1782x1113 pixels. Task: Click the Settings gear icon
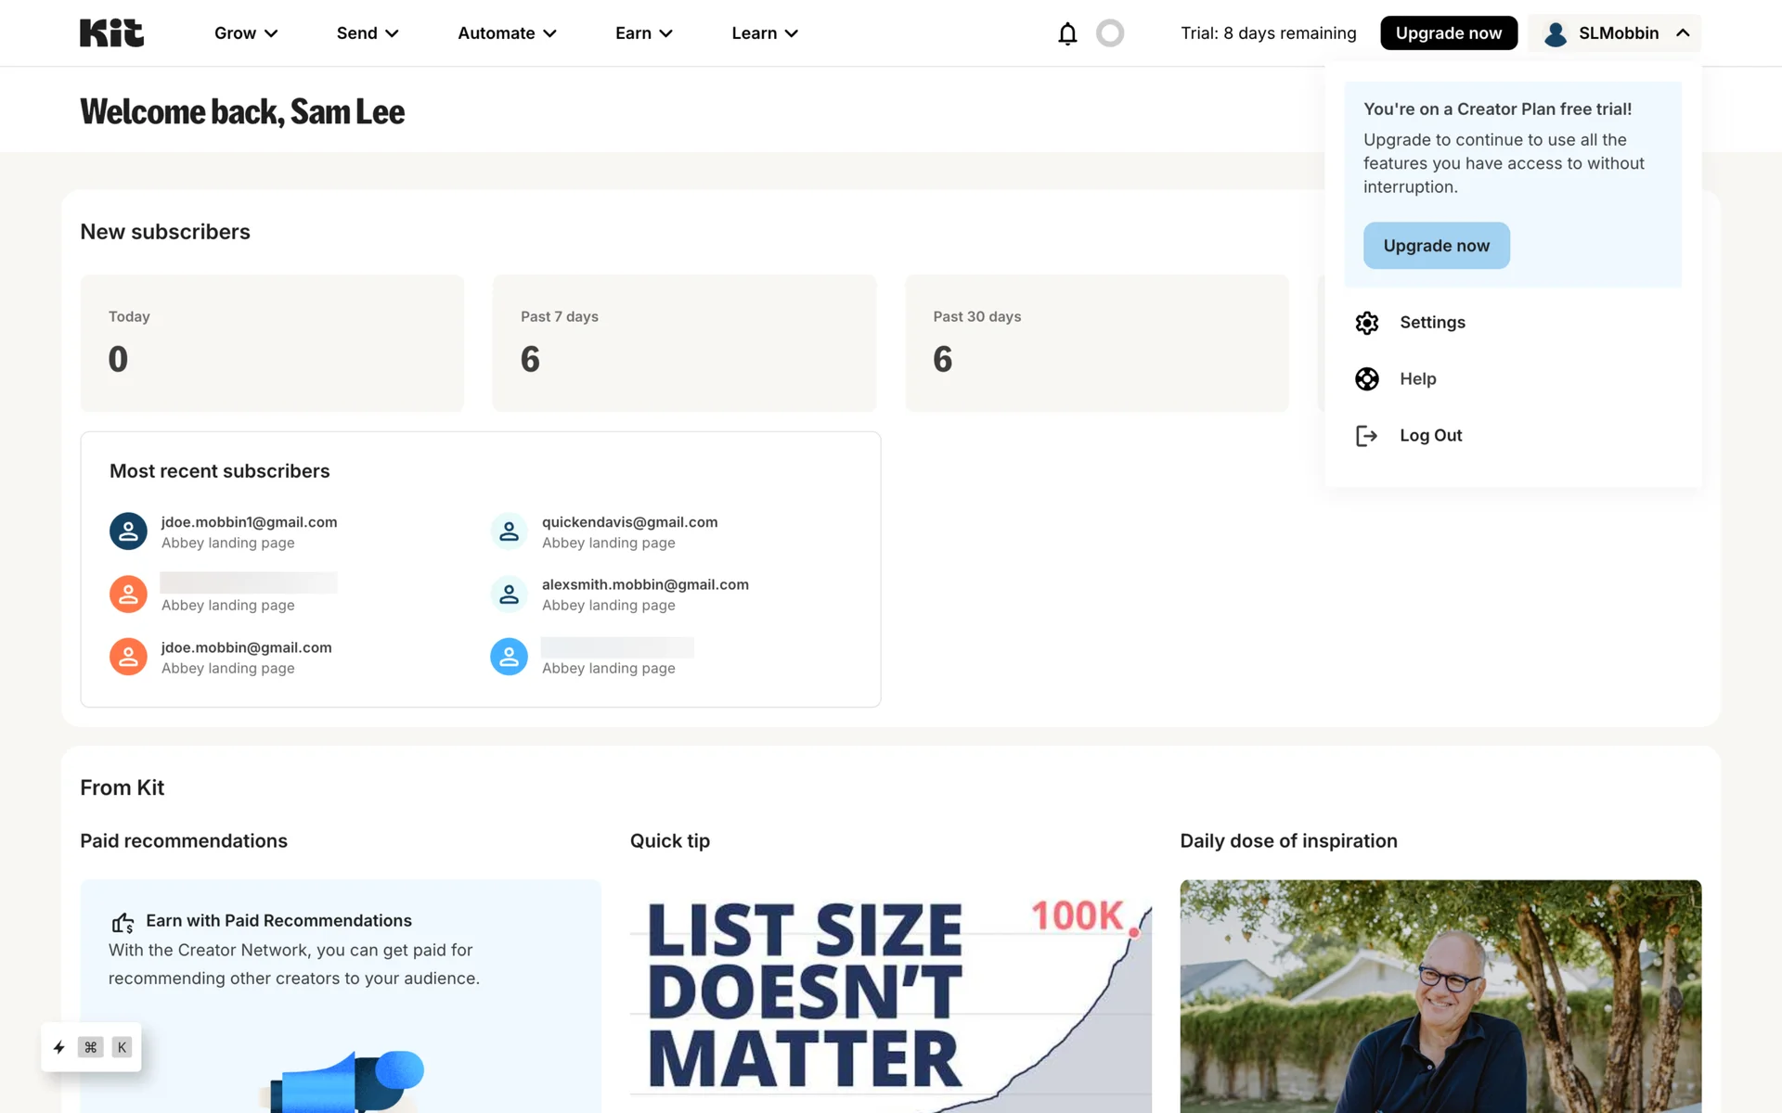pos(1366,323)
